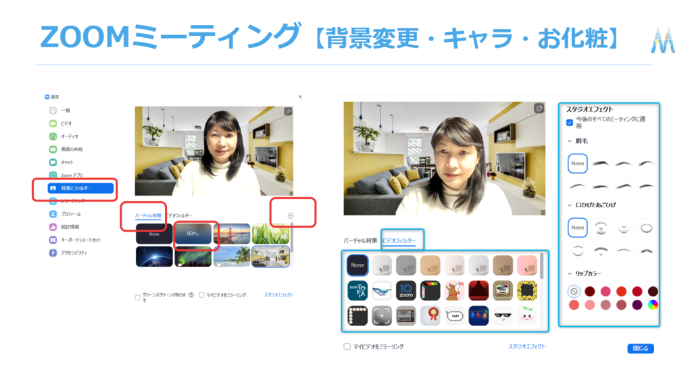Apply the pixel sunglasses filter

pyautogui.click(x=503, y=316)
